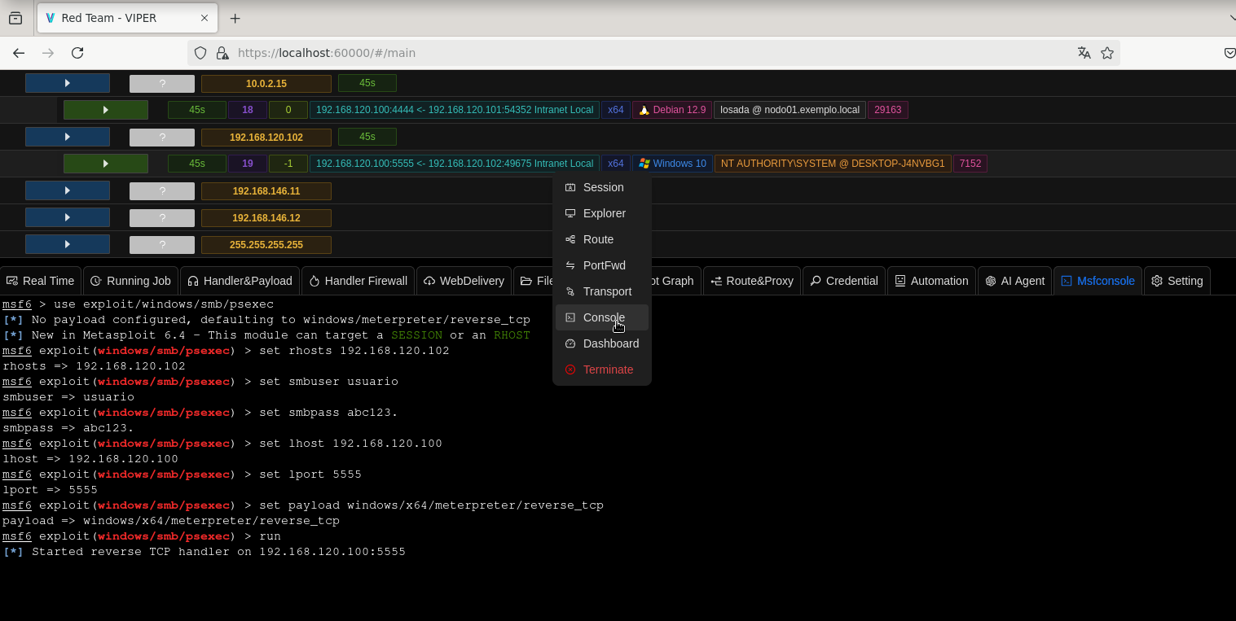Image resolution: width=1236 pixels, height=621 pixels.
Task: Switch to the Real Time tab
Action: [41, 281]
